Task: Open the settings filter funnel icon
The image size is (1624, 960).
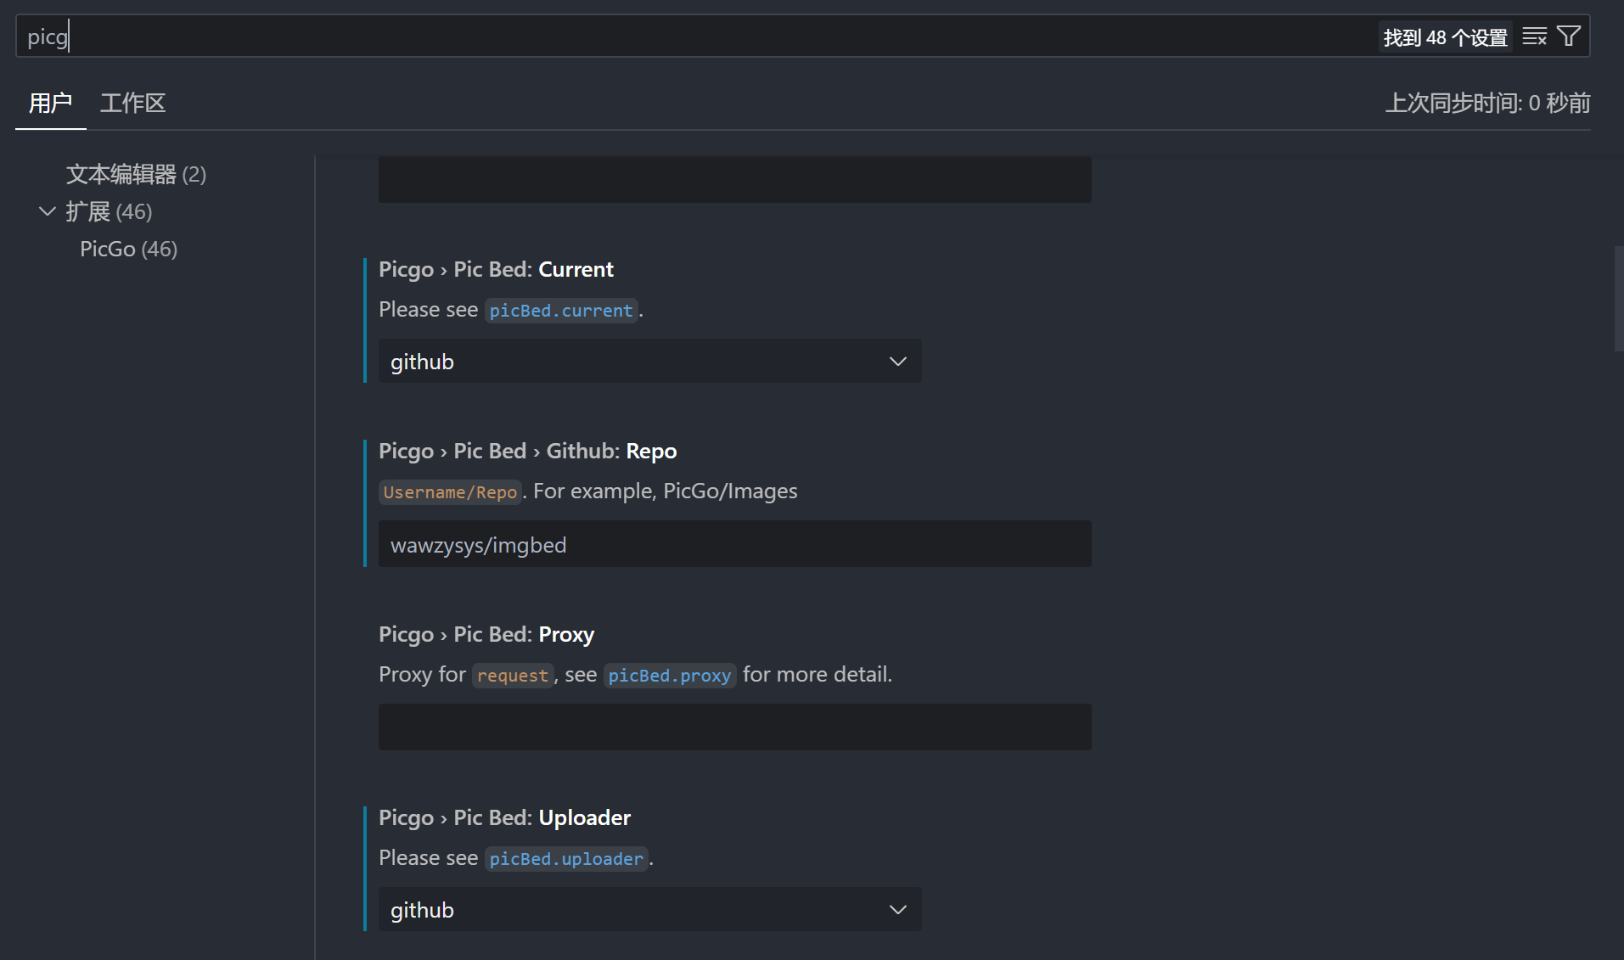Action: click(1569, 36)
